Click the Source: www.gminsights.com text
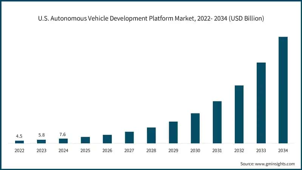The width and height of the screenshot is (302, 170). click(x=268, y=164)
